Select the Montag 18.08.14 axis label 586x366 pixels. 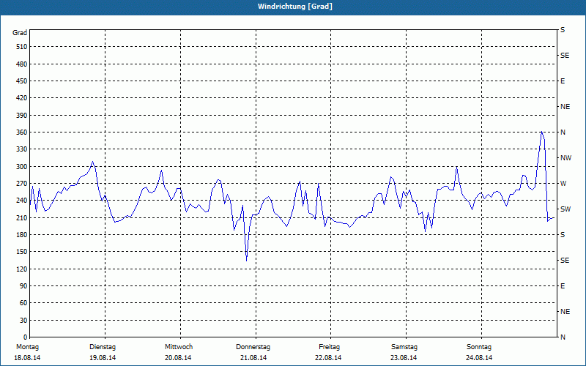click(x=27, y=352)
